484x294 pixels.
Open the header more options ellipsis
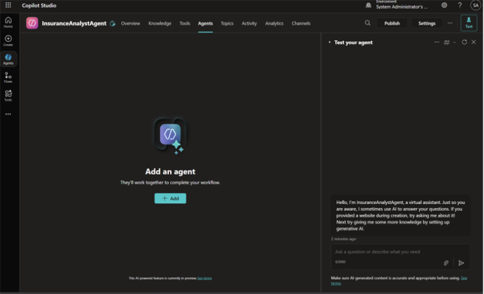(450, 23)
